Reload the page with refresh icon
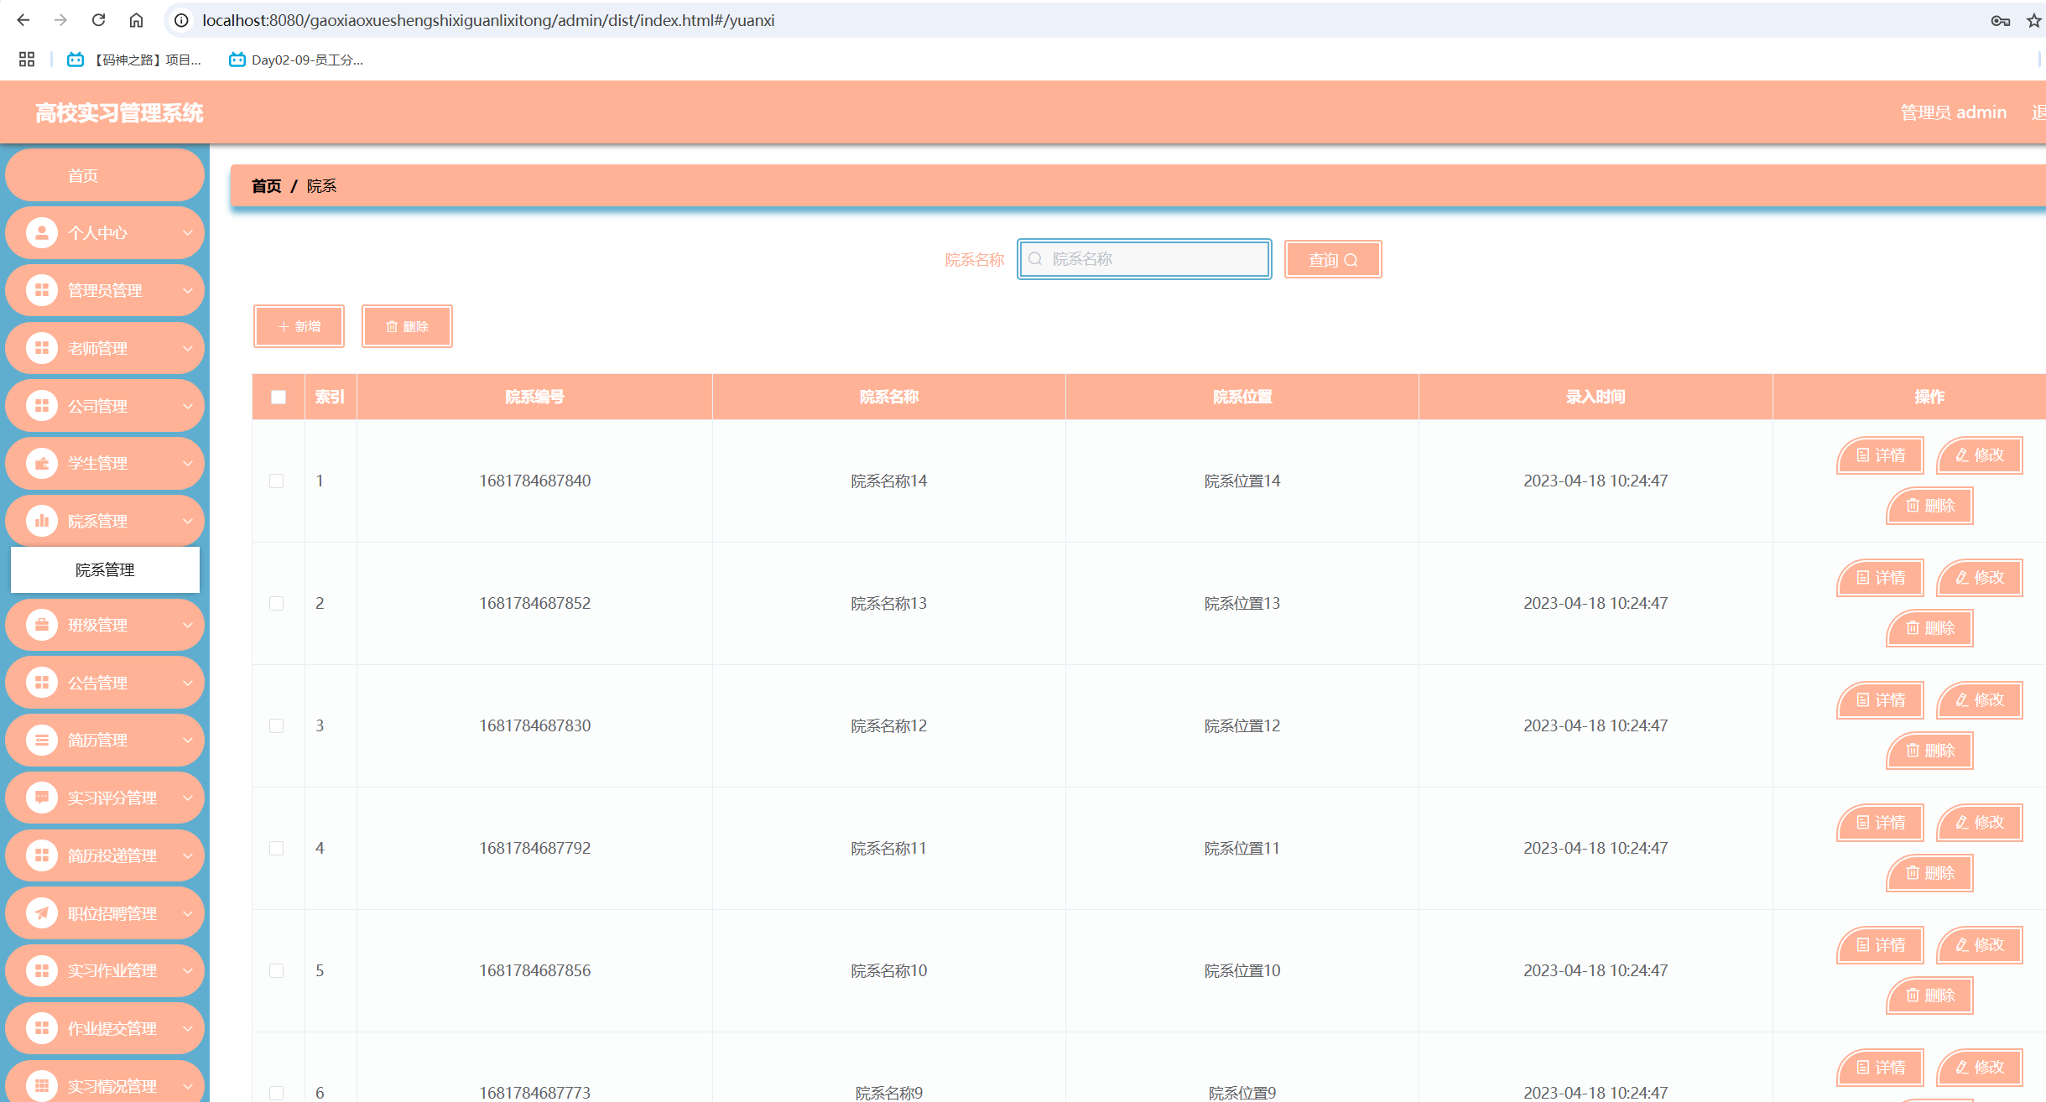 98,20
